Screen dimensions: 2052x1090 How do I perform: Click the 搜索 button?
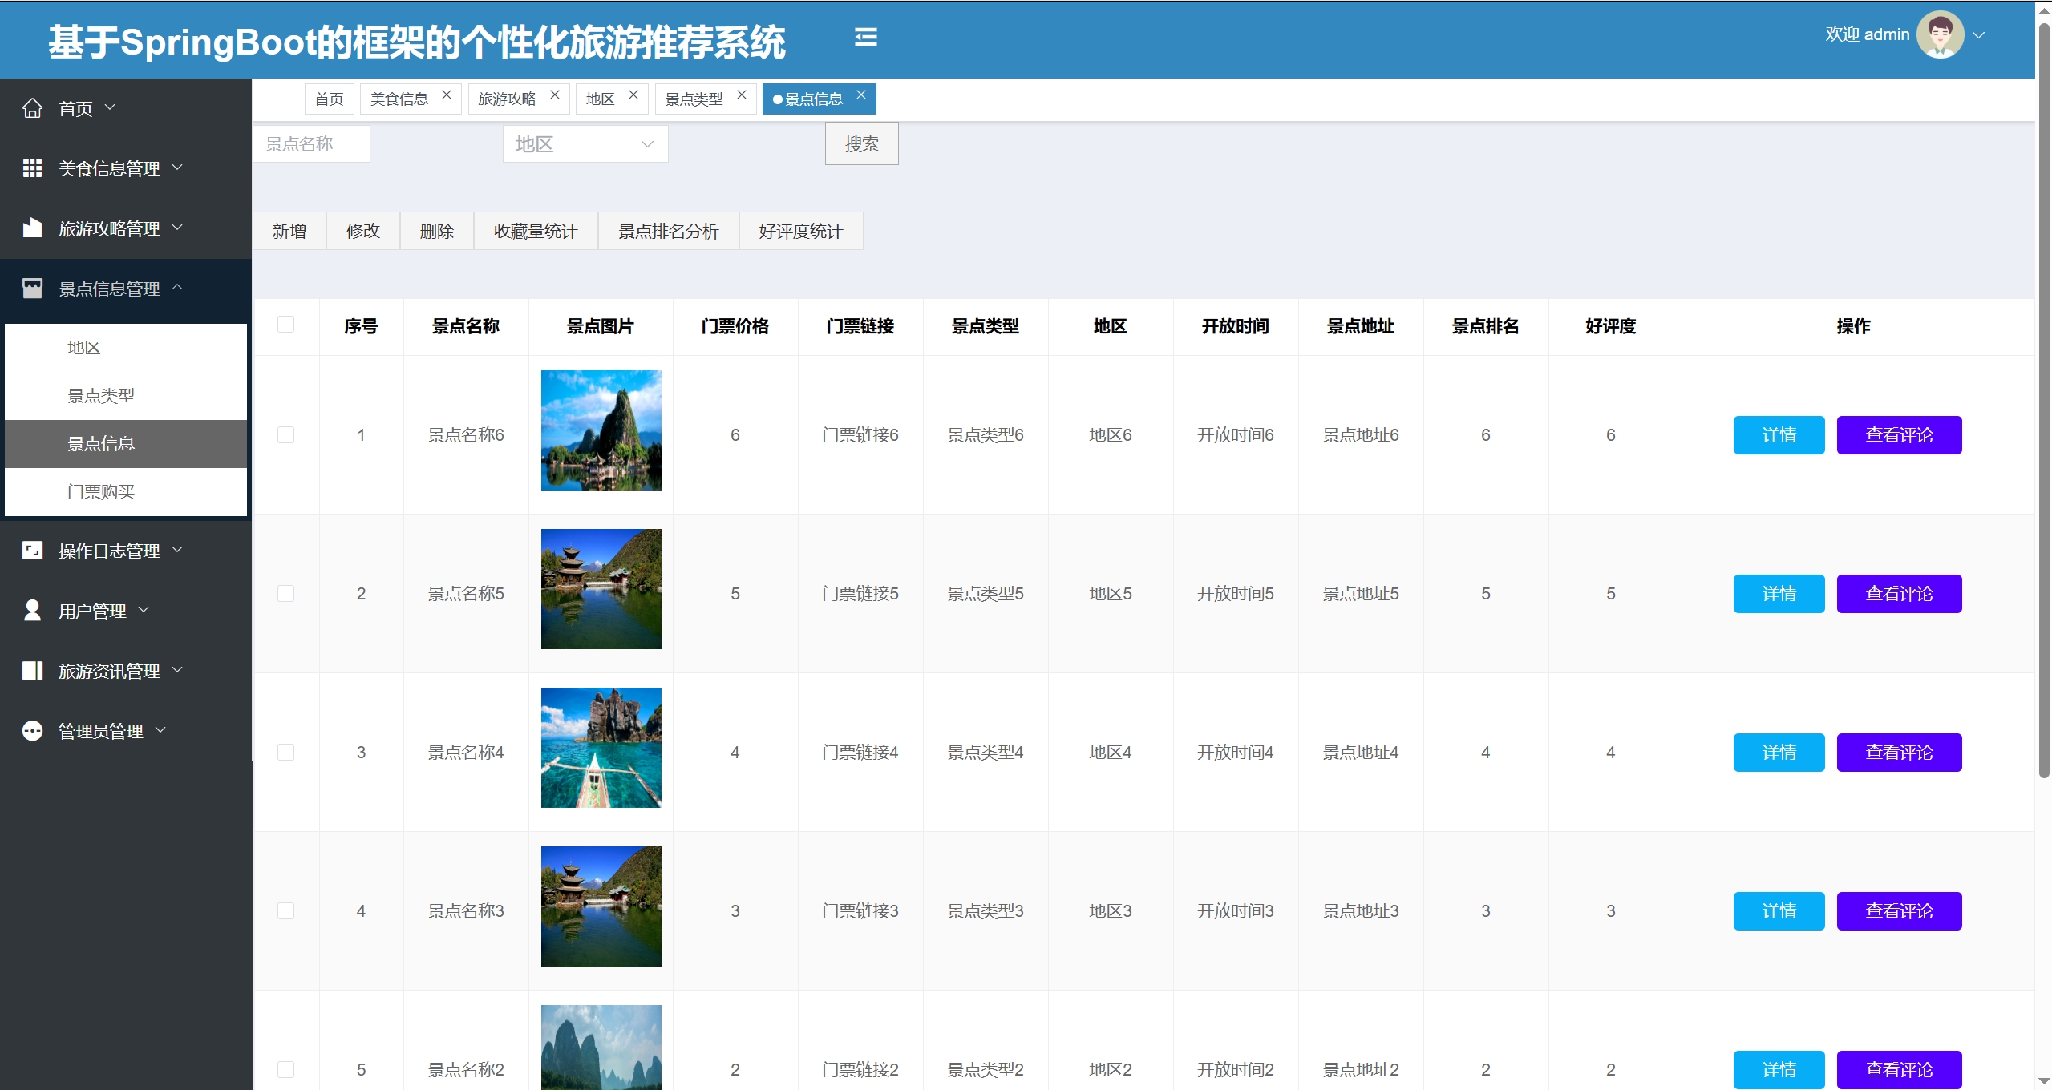point(862,144)
